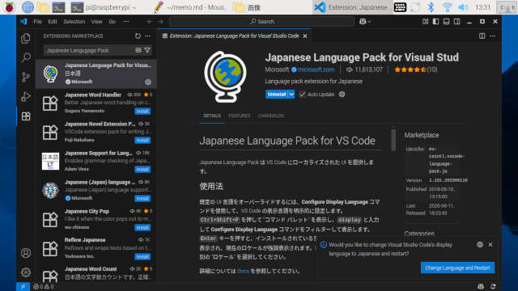
Task: Open the Bluetooth tray icon
Action: click(x=431, y=7)
